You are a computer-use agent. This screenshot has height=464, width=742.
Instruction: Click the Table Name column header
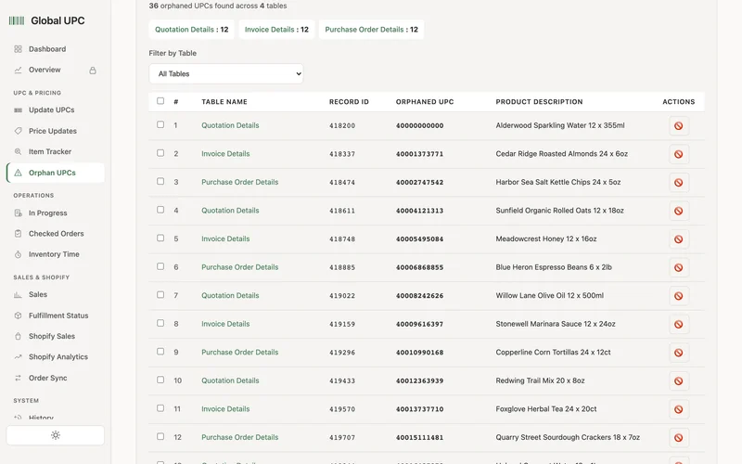224,102
